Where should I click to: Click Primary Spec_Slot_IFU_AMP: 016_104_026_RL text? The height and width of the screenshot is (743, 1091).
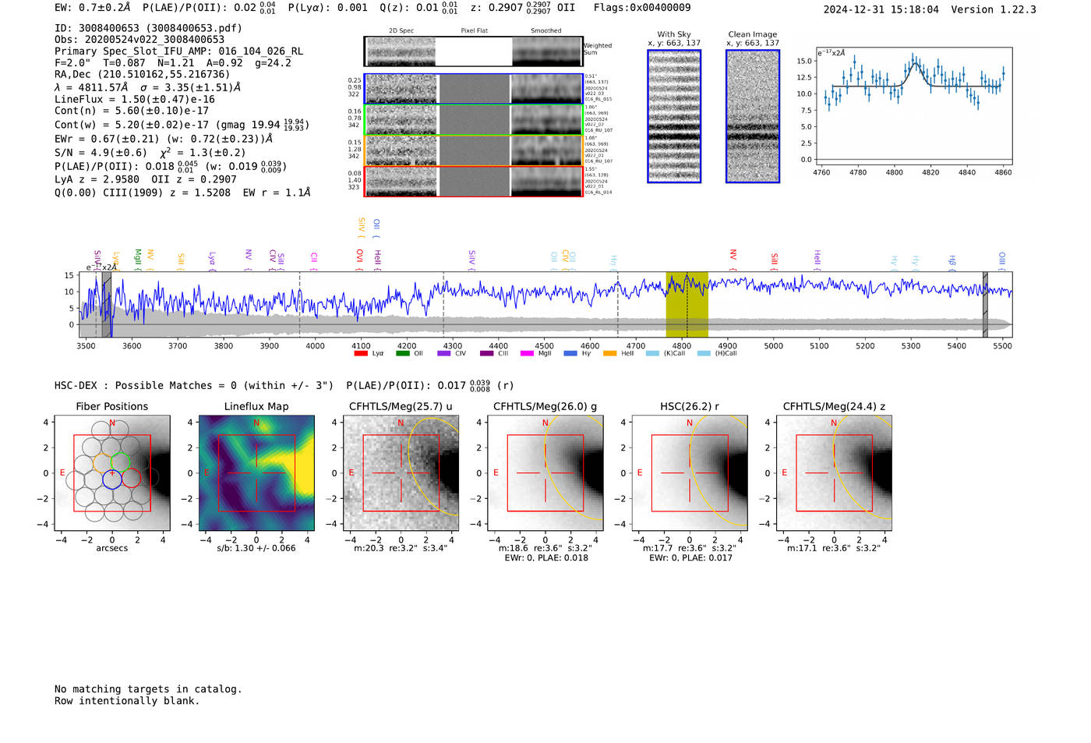(x=179, y=51)
